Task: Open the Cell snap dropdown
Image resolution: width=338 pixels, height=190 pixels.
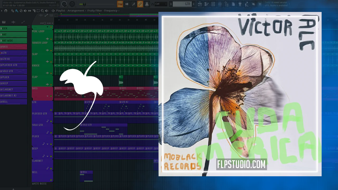Action: (x=161, y=4)
